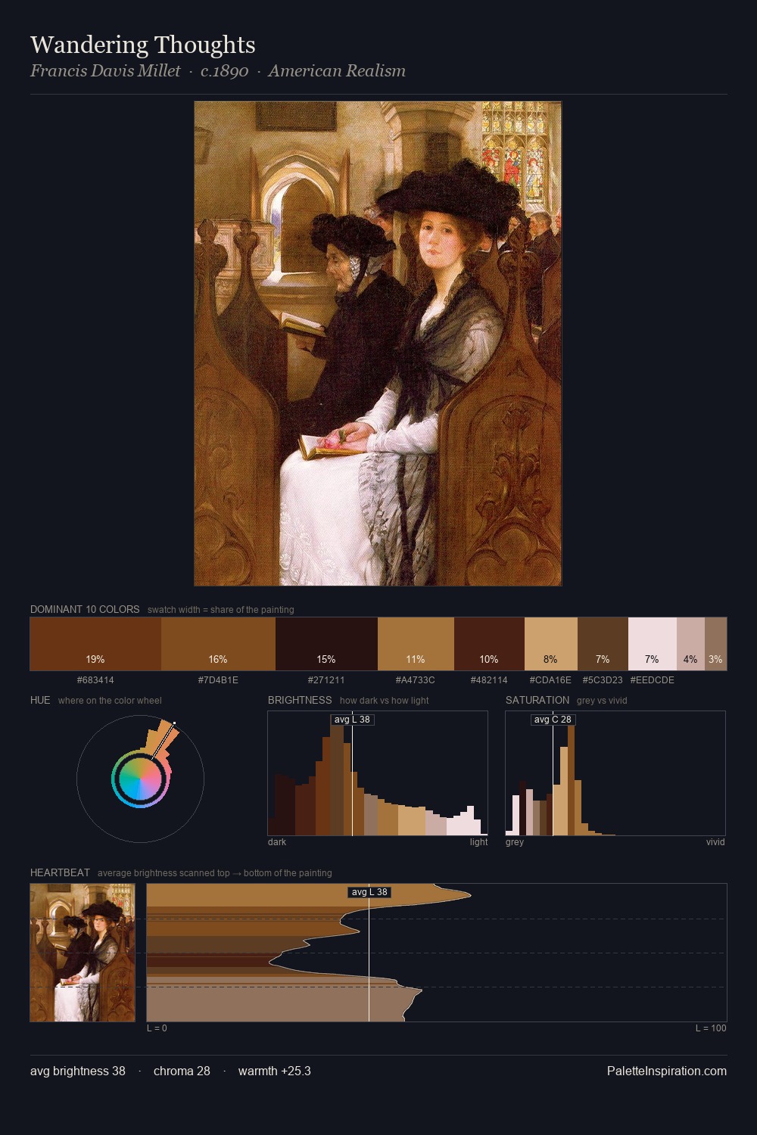Screen dimensions: 757x1135
Task: Click the heartbeat brightness profile chart
Action: (437, 953)
